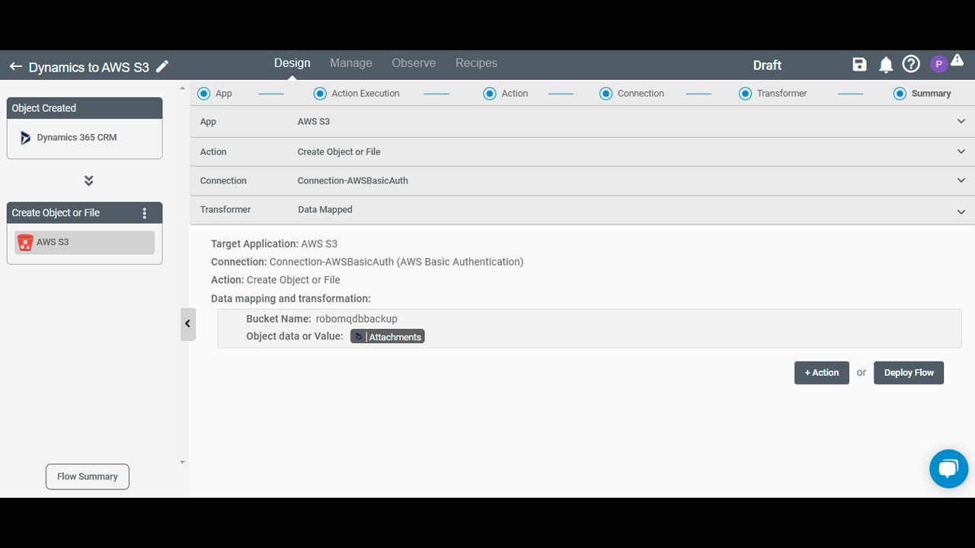Go back using the left arrow icon
Image resolution: width=975 pixels, height=548 pixels.
coord(15,67)
